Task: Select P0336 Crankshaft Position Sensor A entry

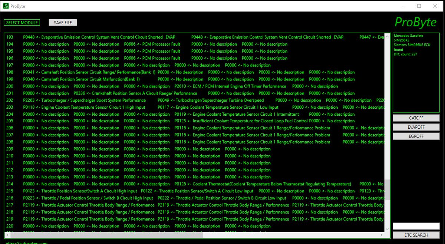Action: click(135, 93)
